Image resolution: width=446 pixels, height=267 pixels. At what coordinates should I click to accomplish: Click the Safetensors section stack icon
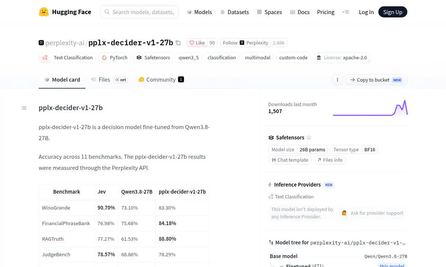(x=271, y=138)
